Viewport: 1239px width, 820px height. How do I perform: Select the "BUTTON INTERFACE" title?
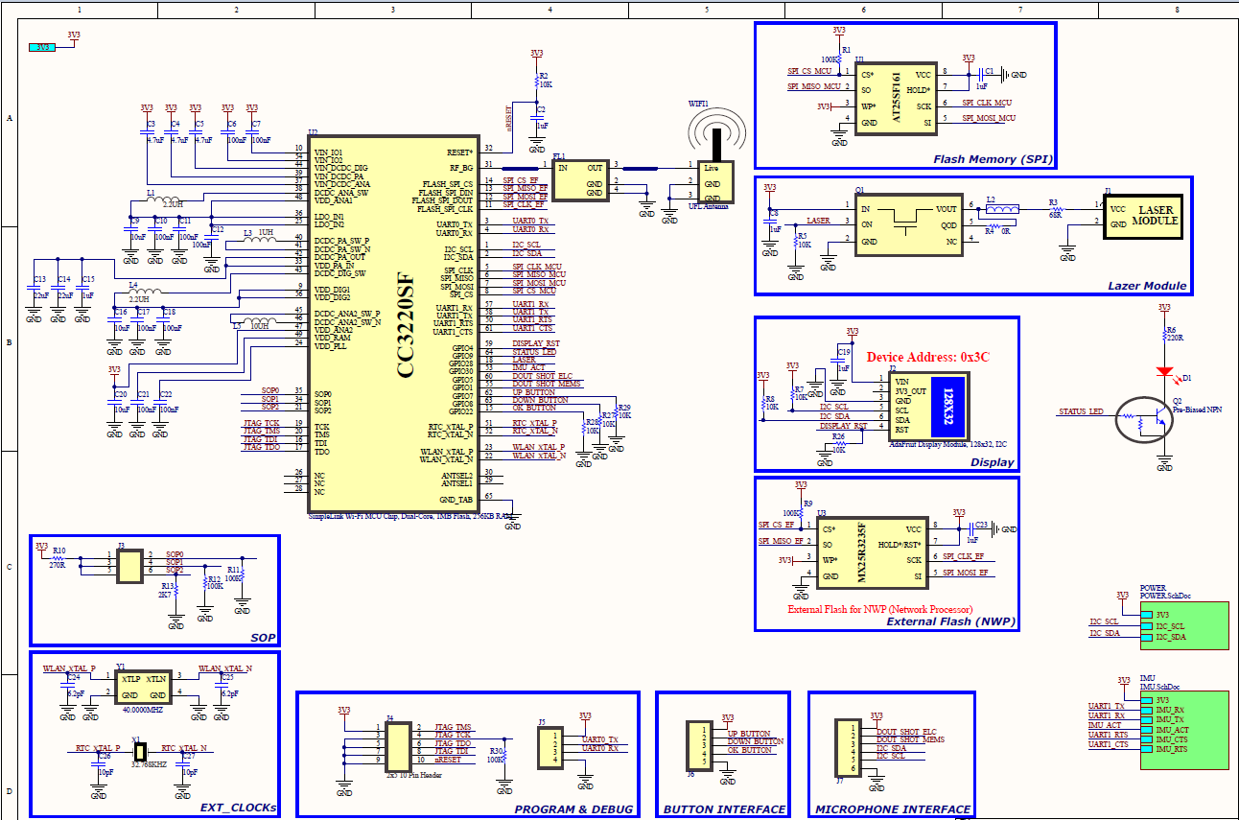click(724, 809)
